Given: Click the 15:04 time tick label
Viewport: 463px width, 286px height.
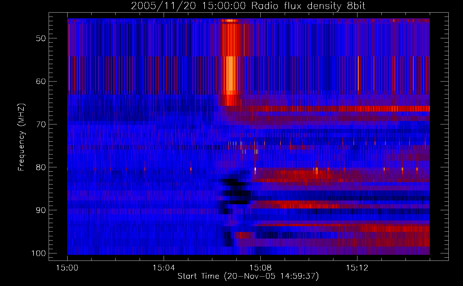Looking at the screenshot, I should (x=164, y=268).
